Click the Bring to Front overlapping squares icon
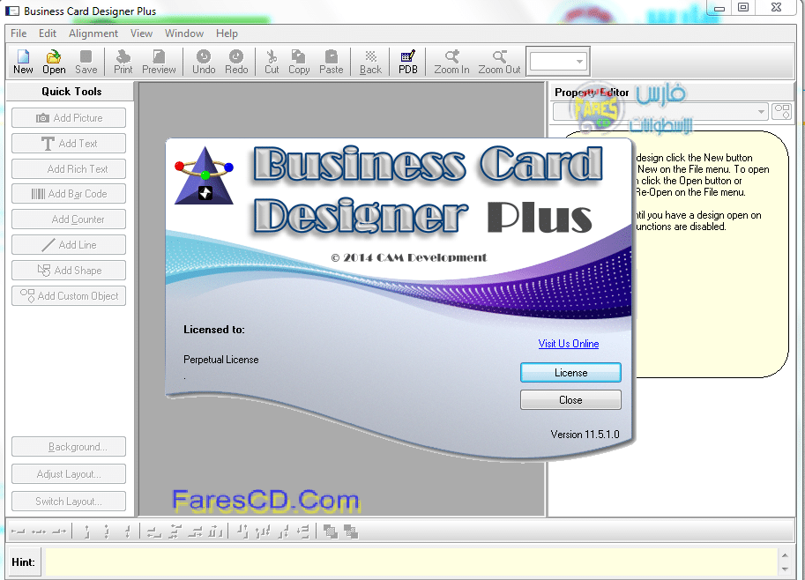The image size is (805, 580). (x=331, y=532)
